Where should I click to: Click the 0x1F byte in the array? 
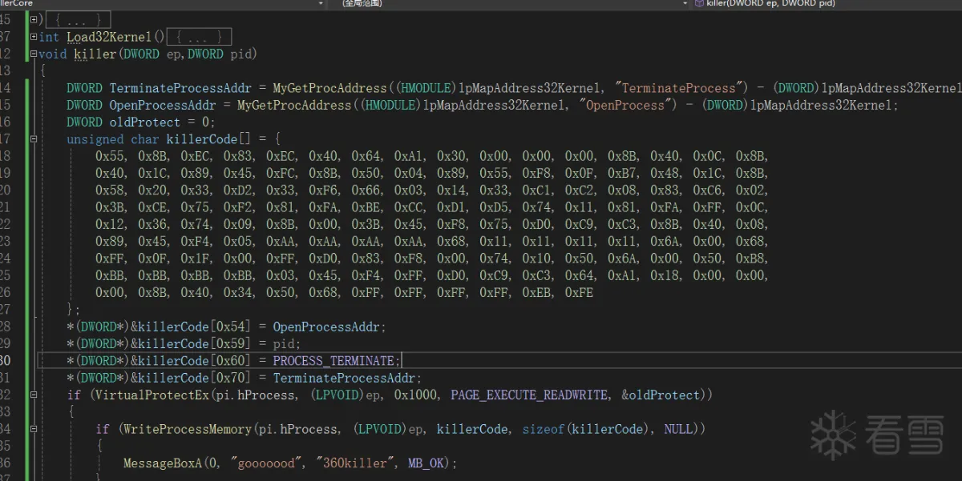tap(195, 259)
